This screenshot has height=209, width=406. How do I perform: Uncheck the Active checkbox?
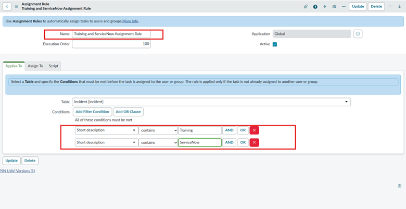point(275,44)
